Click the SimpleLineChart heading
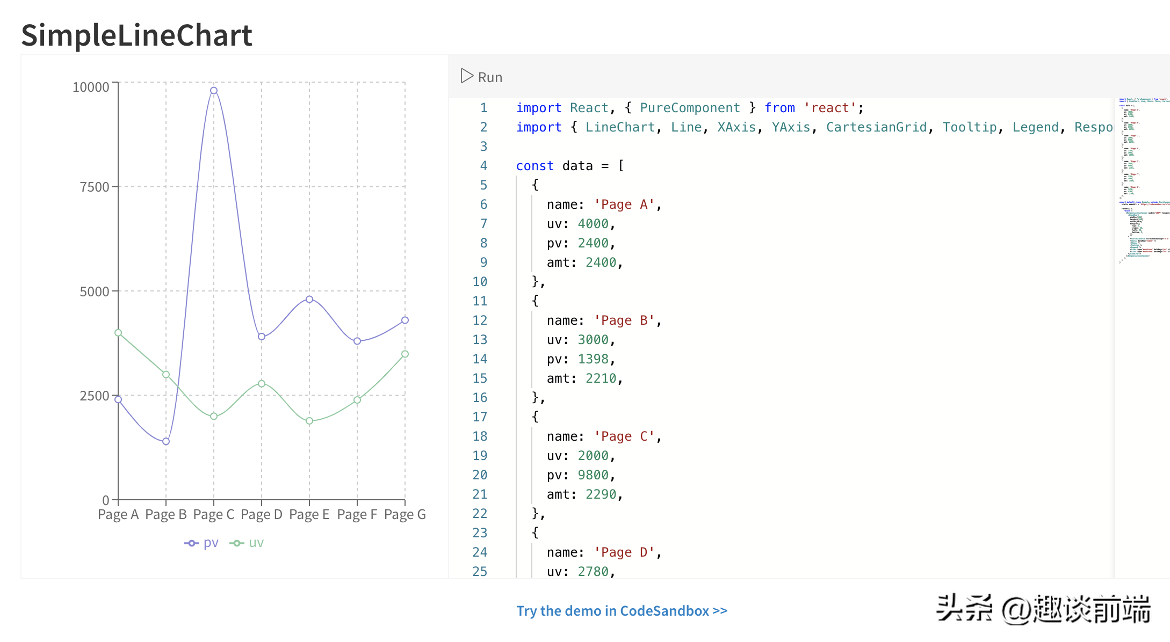 click(136, 35)
